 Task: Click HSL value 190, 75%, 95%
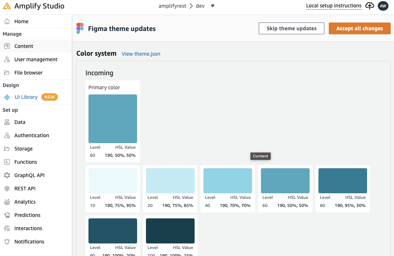[120, 205]
